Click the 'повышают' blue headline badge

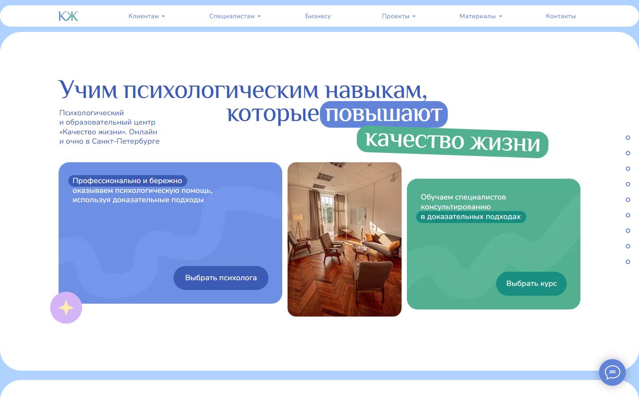coord(384,114)
